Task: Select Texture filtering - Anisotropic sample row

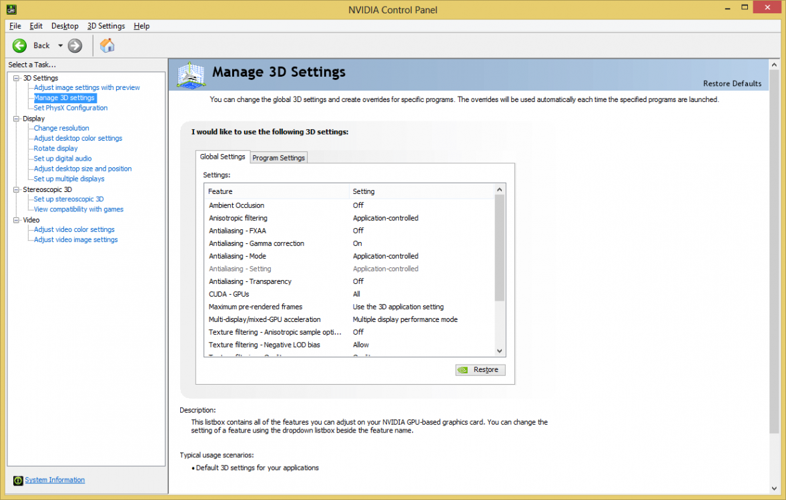Action: click(350, 332)
